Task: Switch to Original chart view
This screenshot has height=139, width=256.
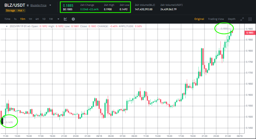Action: [x=199, y=19]
